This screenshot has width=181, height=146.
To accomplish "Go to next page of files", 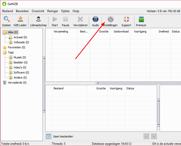I will point(154,136).
